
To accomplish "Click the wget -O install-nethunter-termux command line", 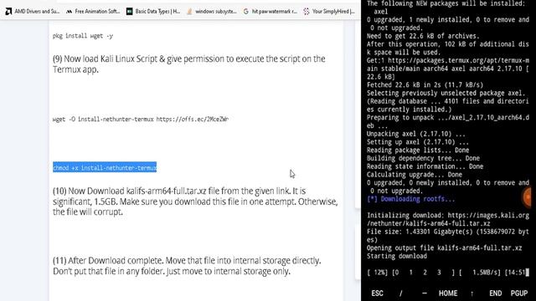I will pos(141,119).
